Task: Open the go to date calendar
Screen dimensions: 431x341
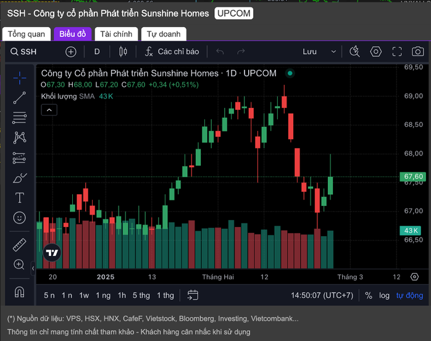Action: point(193,295)
